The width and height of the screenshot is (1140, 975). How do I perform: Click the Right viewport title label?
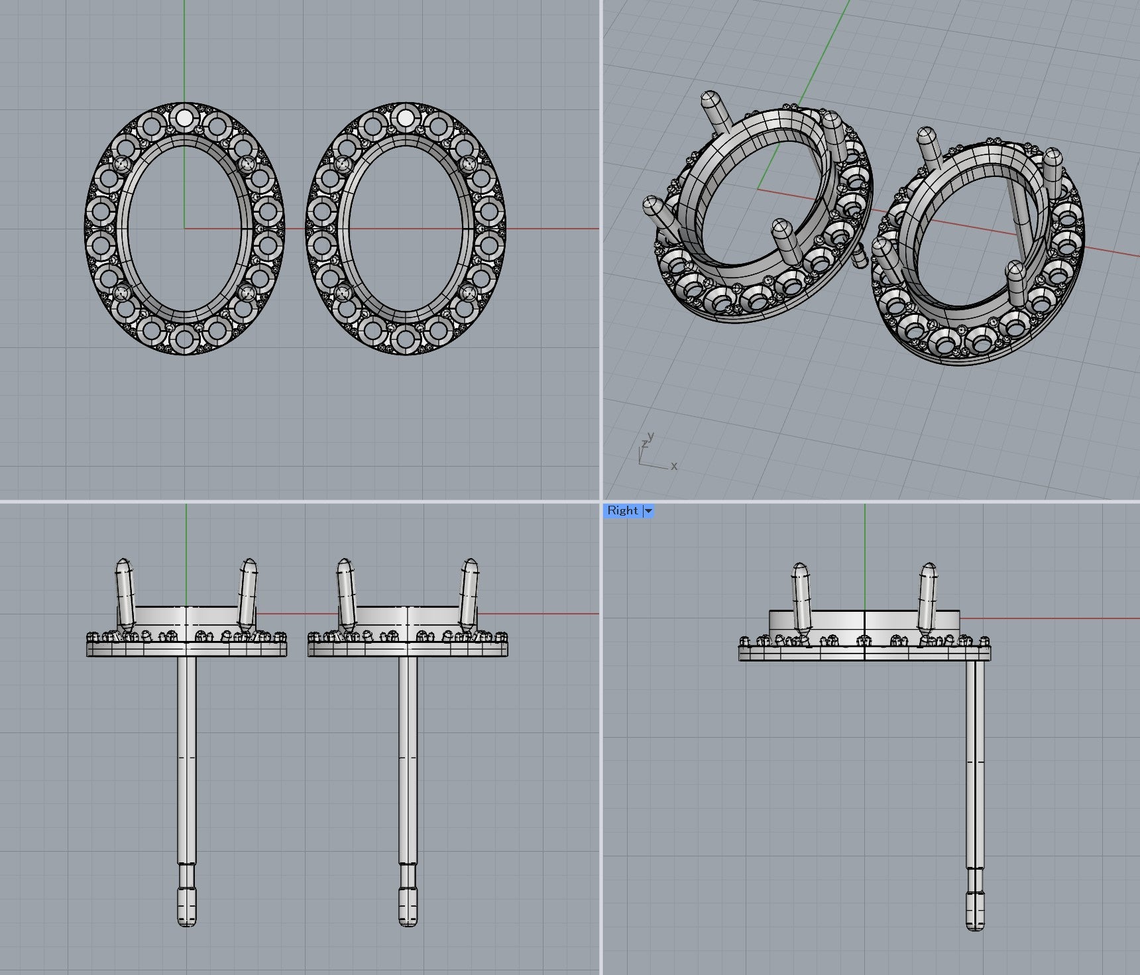pos(622,510)
